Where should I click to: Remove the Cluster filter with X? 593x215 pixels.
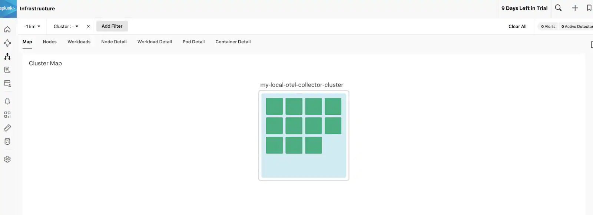pos(88,26)
